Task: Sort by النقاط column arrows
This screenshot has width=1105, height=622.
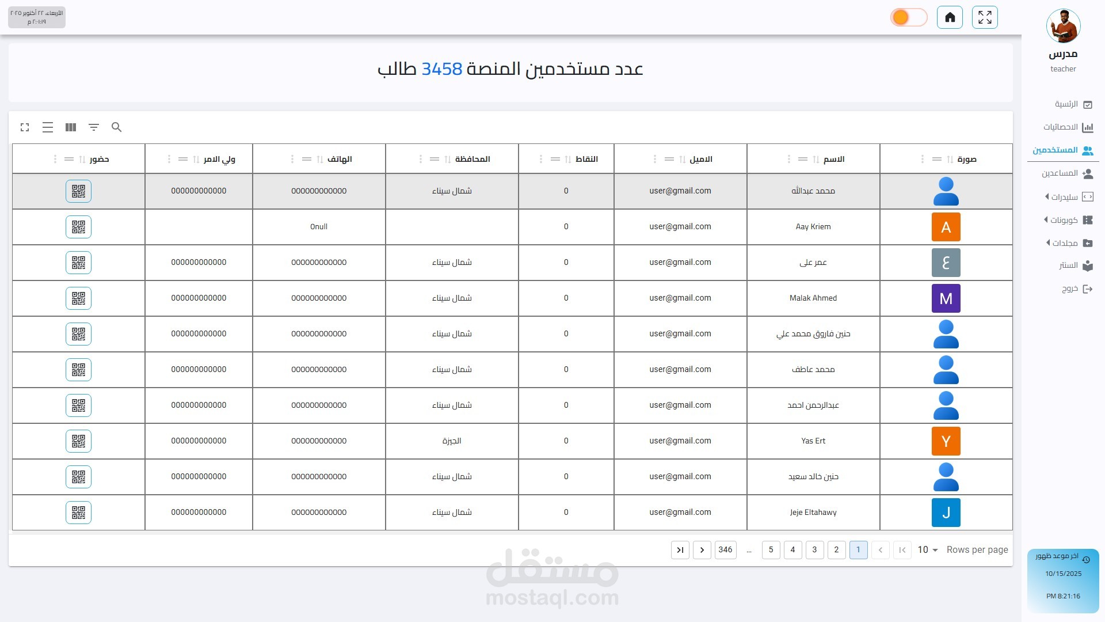Action: pyautogui.click(x=568, y=160)
